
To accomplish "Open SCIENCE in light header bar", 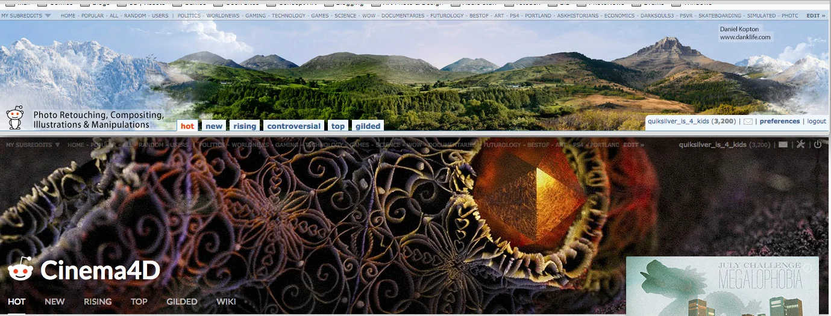I will pyautogui.click(x=346, y=16).
